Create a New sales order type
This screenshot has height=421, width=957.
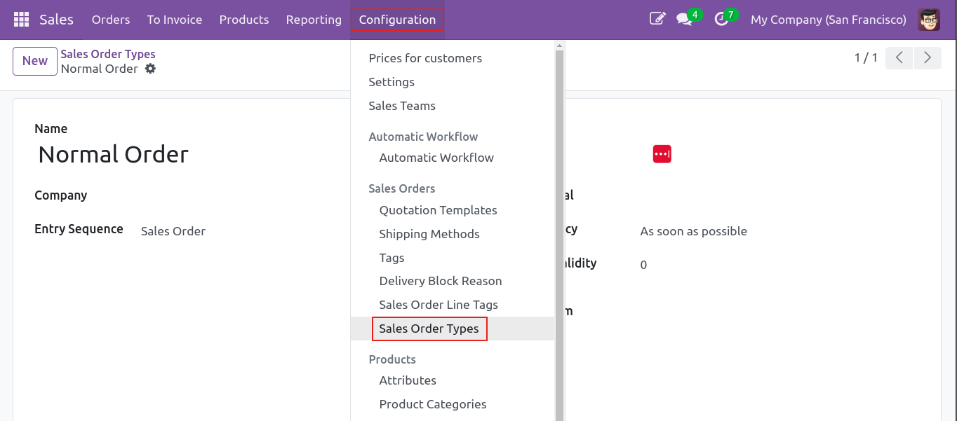pos(35,61)
